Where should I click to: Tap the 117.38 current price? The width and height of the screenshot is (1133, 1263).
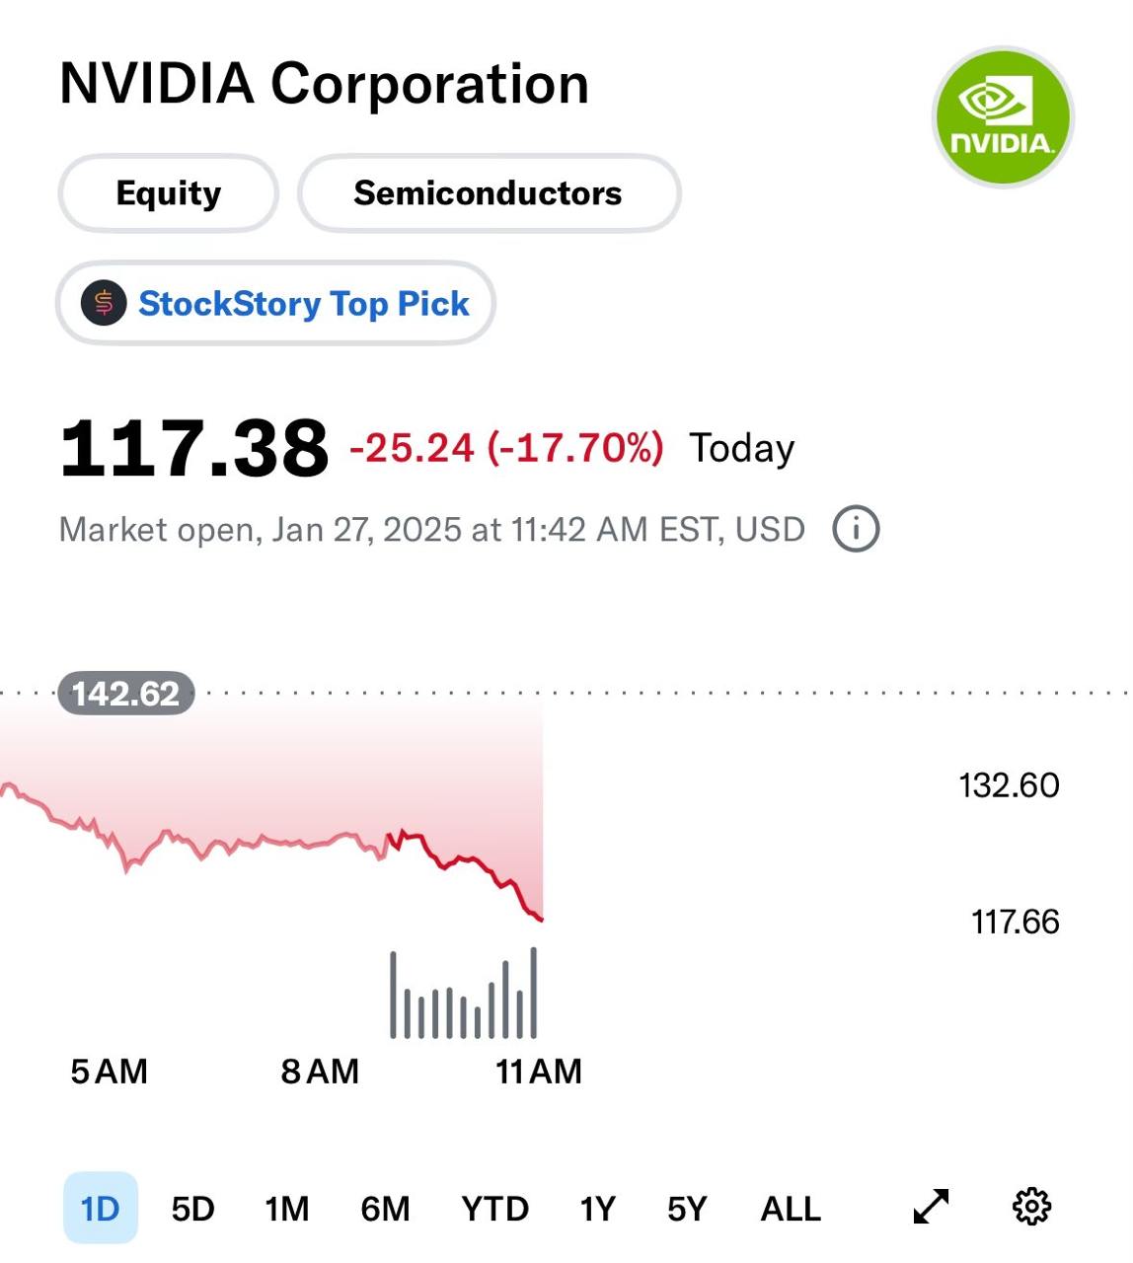(x=194, y=449)
